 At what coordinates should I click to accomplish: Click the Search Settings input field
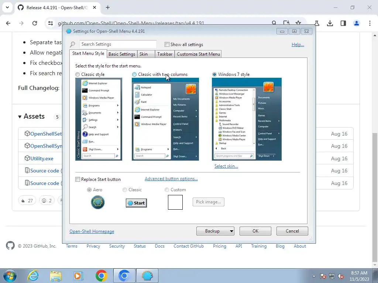pyautogui.click(x=118, y=44)
